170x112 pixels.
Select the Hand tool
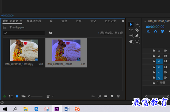click(x=131, y=41)
